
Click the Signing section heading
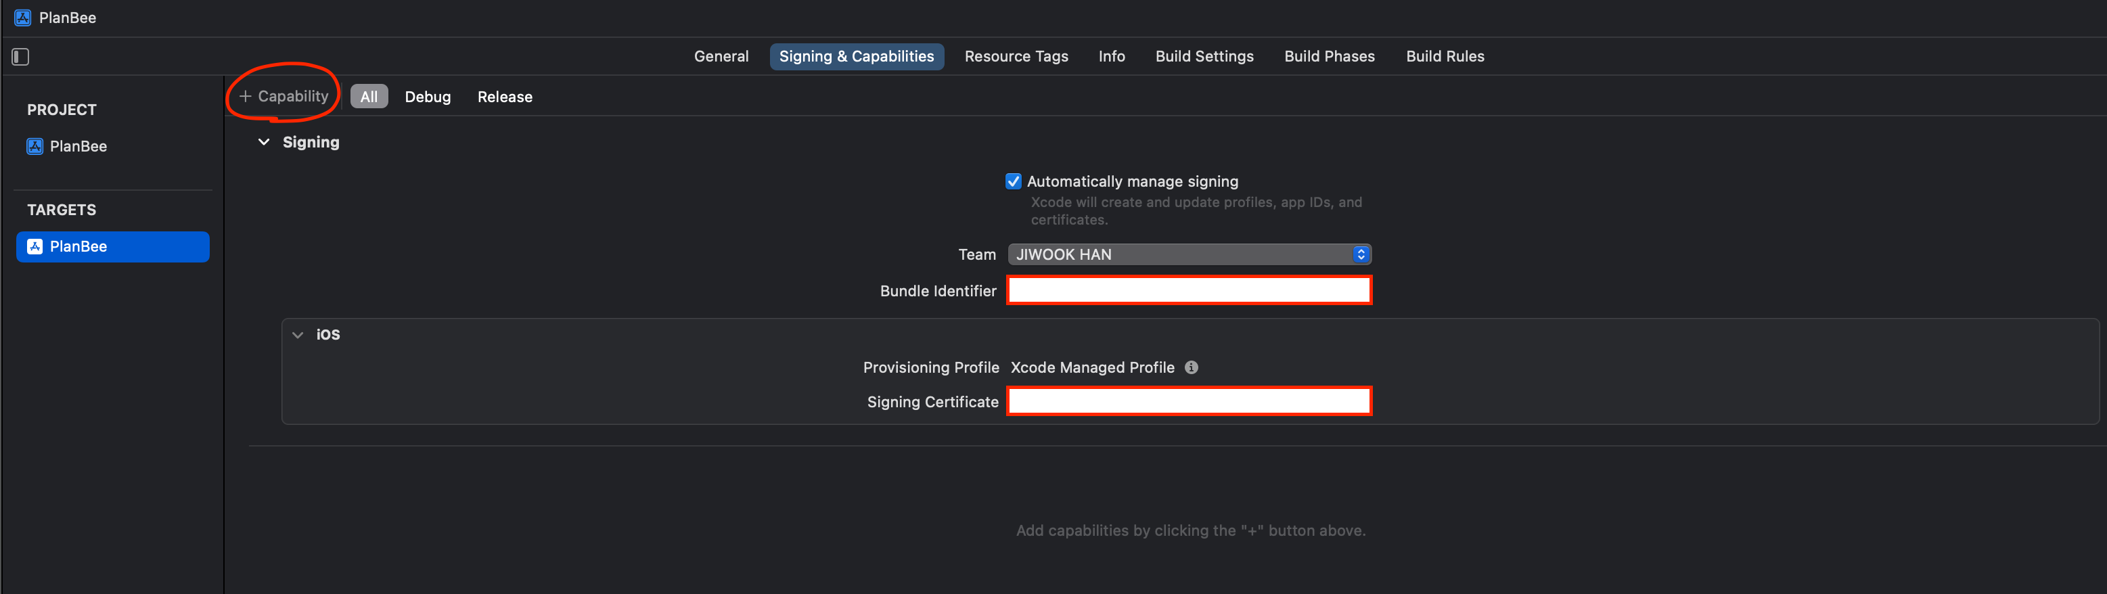coord(311,142)
